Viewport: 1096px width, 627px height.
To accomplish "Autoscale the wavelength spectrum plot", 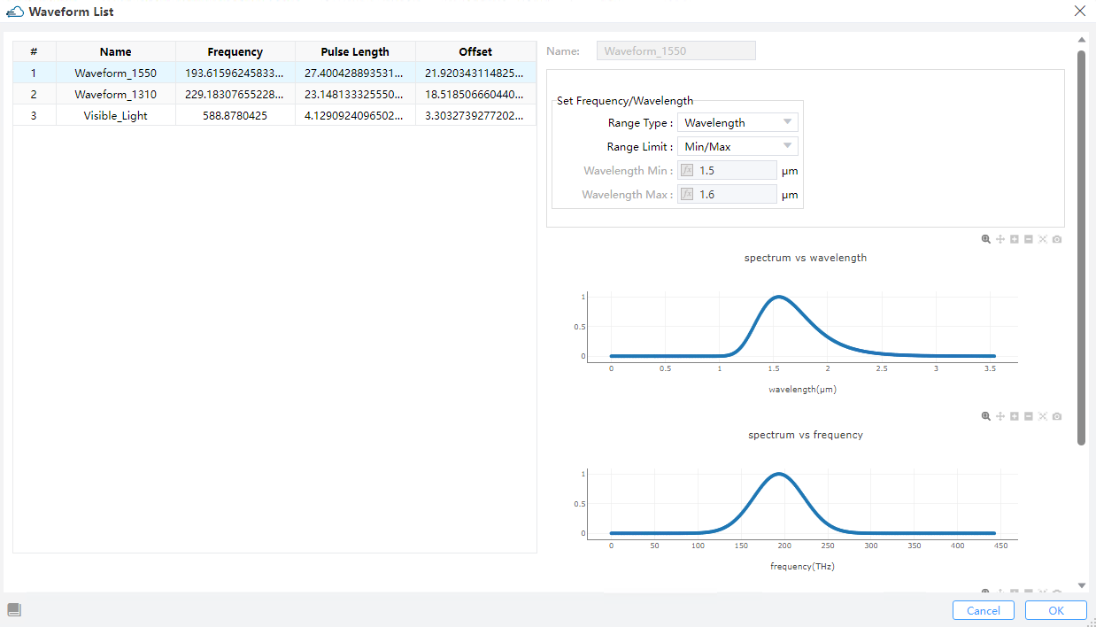I will point(1043,239).
